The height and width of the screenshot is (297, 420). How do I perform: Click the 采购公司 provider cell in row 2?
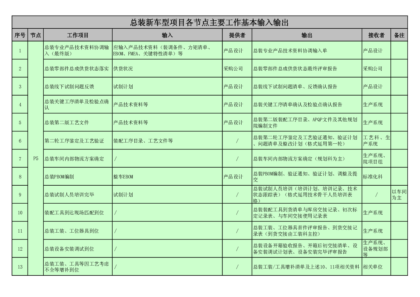tap(237, 69)
